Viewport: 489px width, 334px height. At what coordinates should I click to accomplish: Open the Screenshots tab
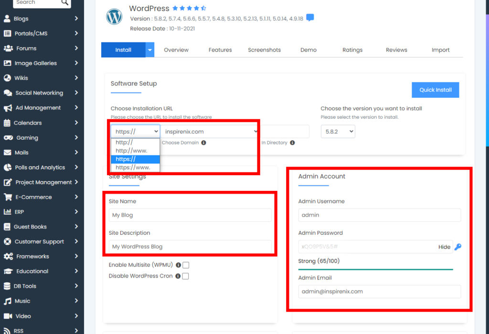coord(265,50)
